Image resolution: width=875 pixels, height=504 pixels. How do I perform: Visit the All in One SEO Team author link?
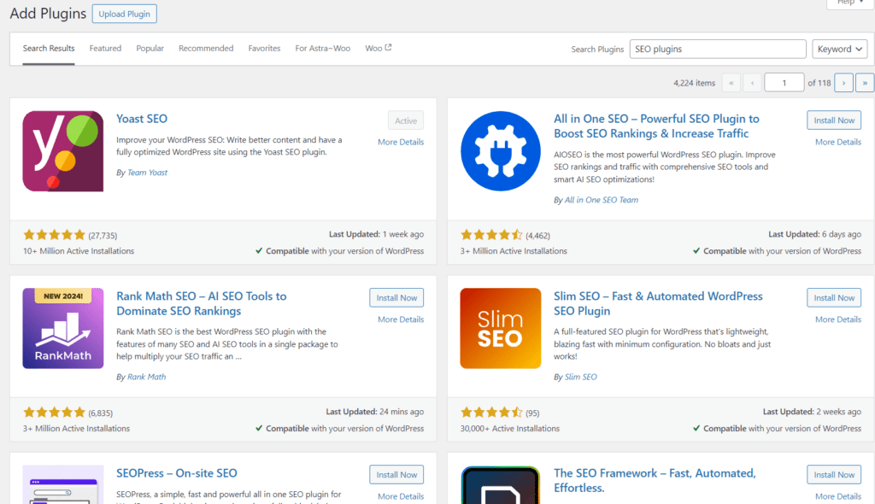pyautogui.click(x=602, y=201)
